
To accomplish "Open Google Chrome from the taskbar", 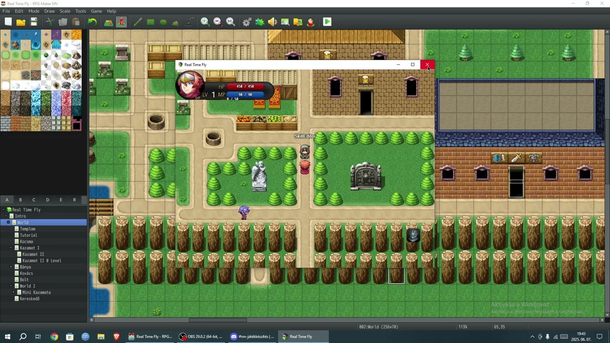I will [54, 337].
